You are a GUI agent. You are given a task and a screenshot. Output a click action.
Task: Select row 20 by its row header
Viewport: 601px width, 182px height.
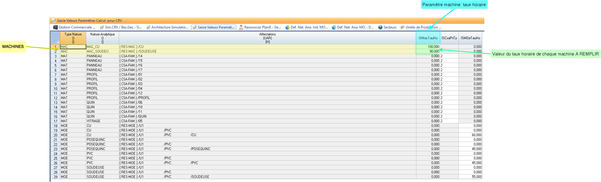pyautogui.click(x=55, y=135)
